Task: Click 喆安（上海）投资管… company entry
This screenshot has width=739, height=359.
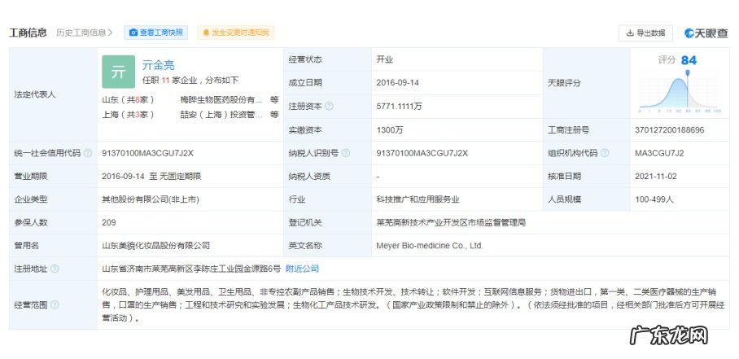Action: (221, 115)
